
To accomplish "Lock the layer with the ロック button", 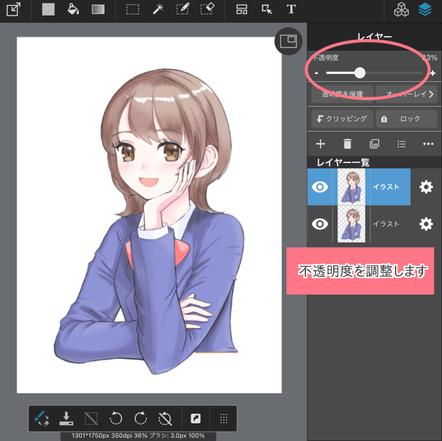I will (x=407, y=118).
